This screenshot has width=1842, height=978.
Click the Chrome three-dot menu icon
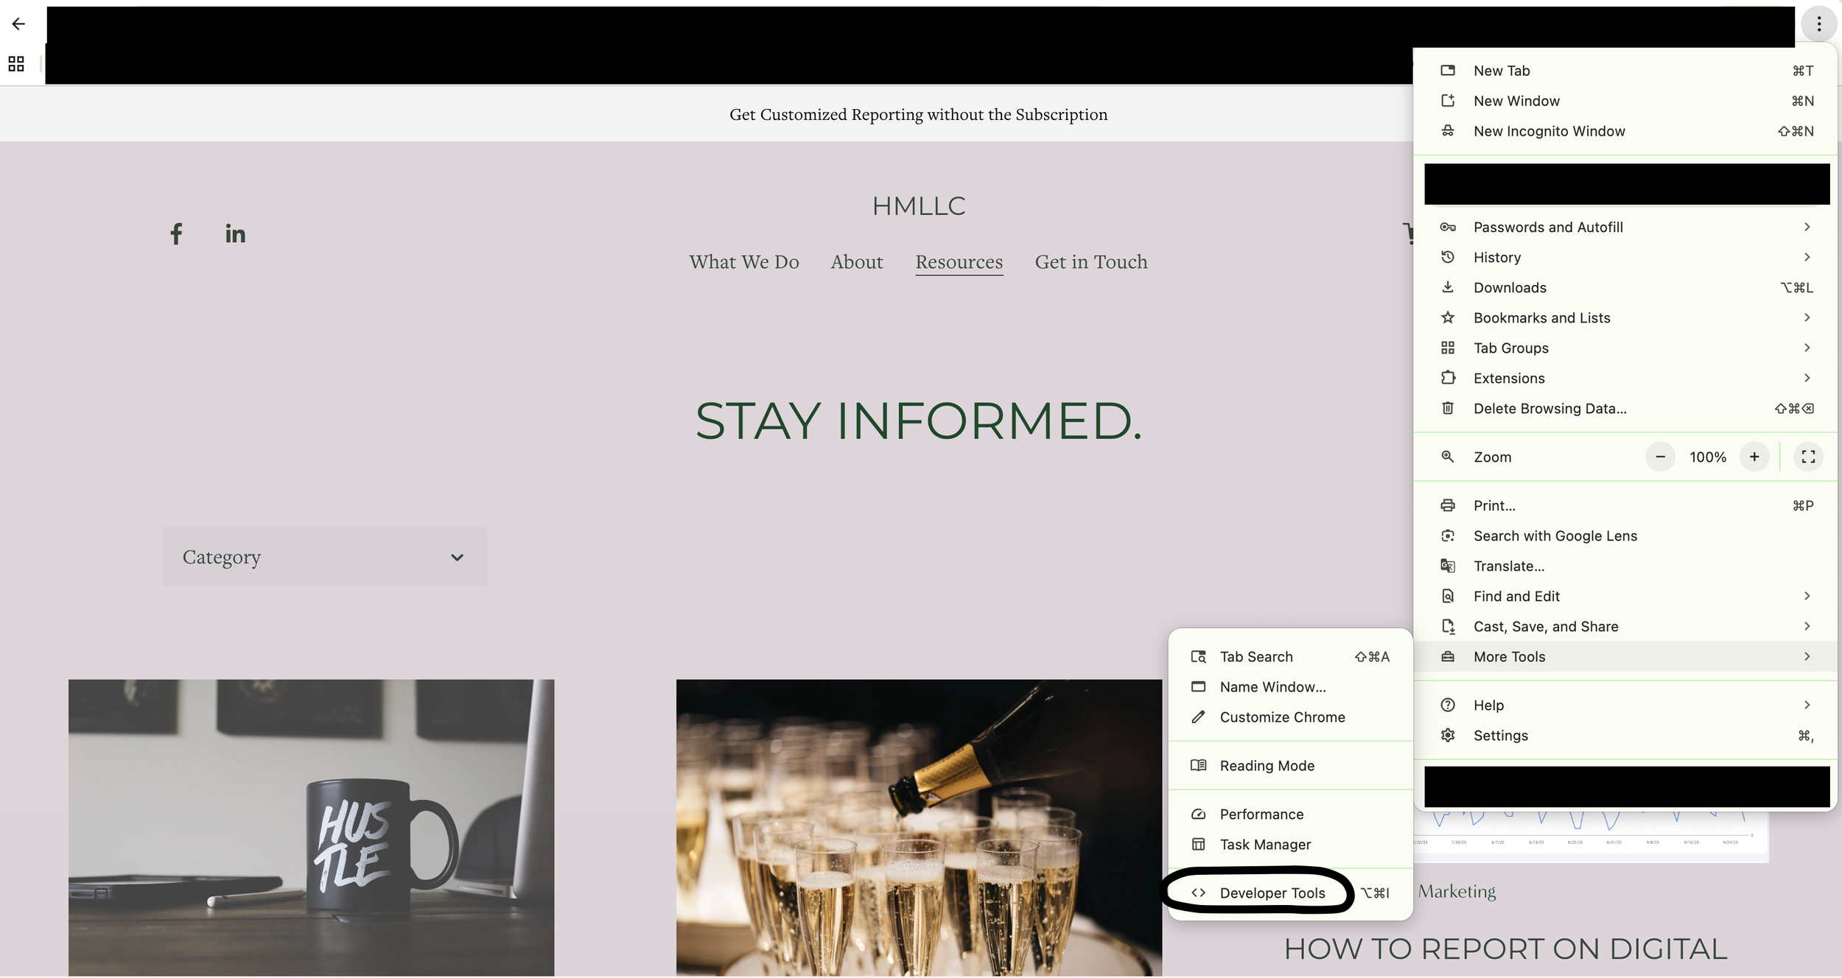tap(1818, 24)
